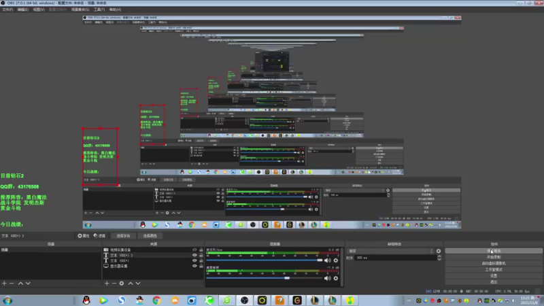Open the scene transition type dropdown
Screen dimensions: 544x306
point(390,251)
